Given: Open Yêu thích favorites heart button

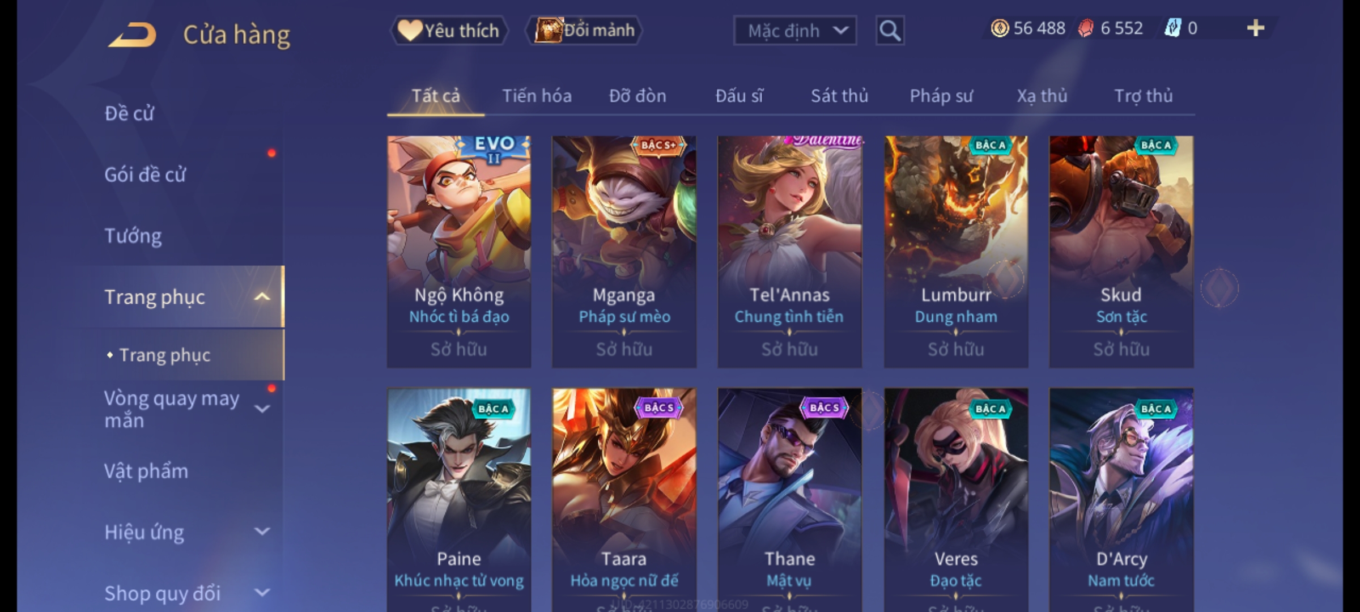Looking at the screenshot, I should (x=449, y=30).
